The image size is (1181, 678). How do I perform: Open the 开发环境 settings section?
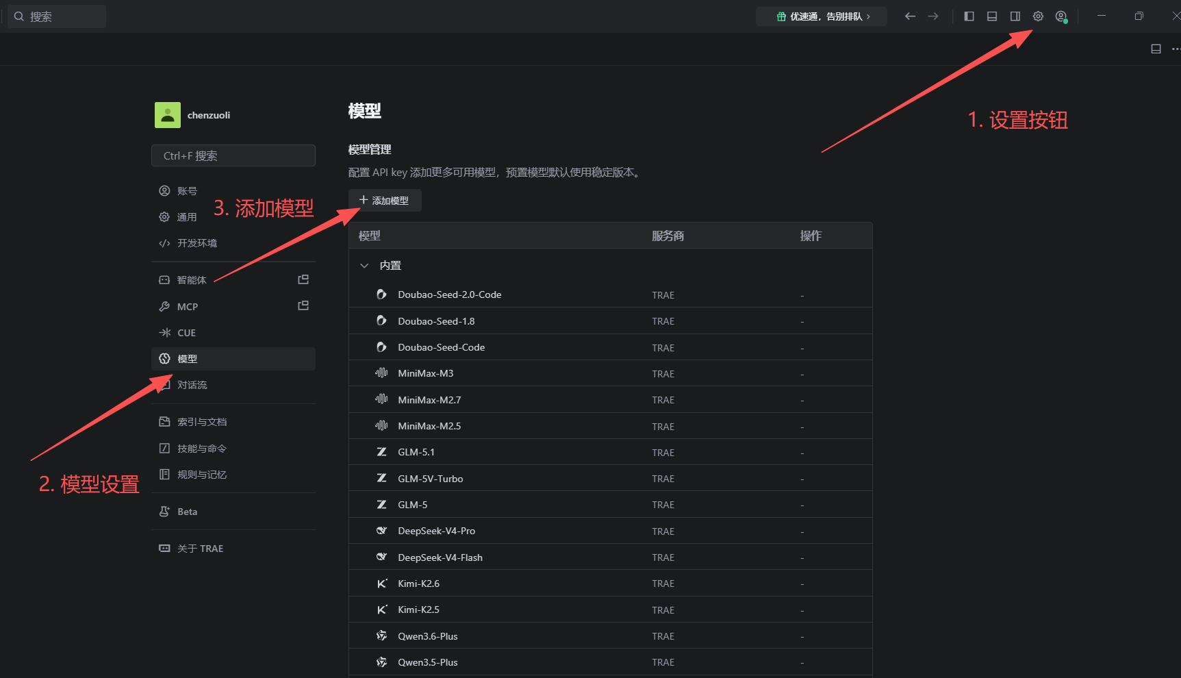(x=233, y=243)
